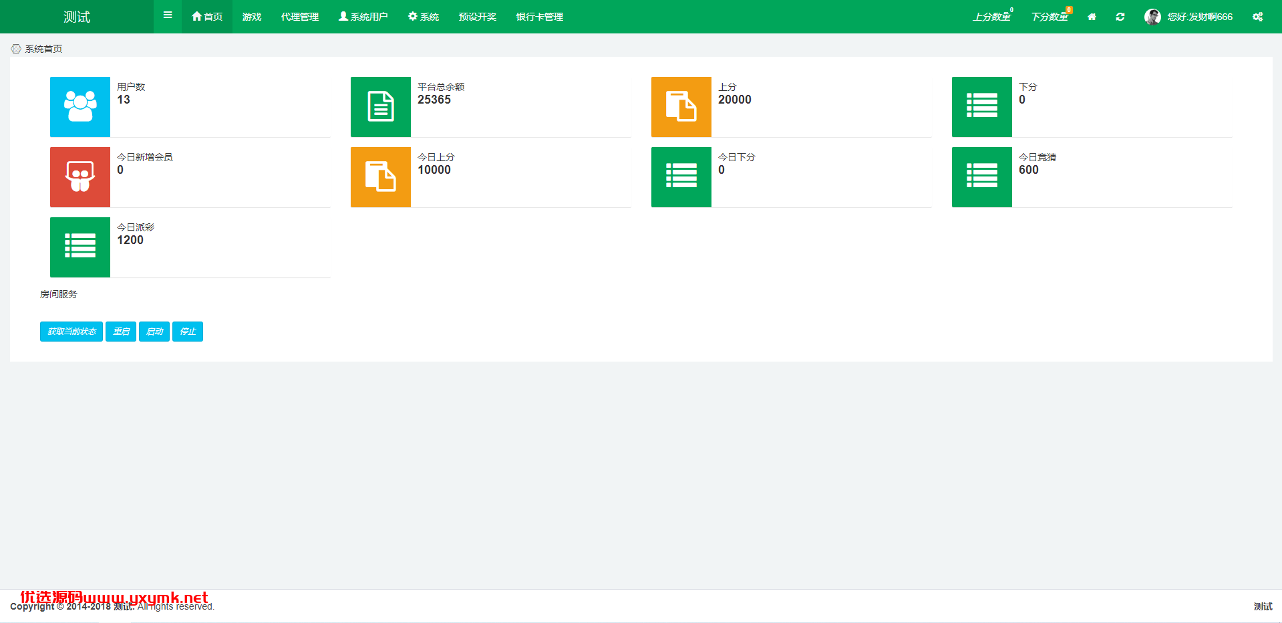Click the 上分数量 notification link
Image resolution: width=1282 pixels, height=623 pixels.
992,17
